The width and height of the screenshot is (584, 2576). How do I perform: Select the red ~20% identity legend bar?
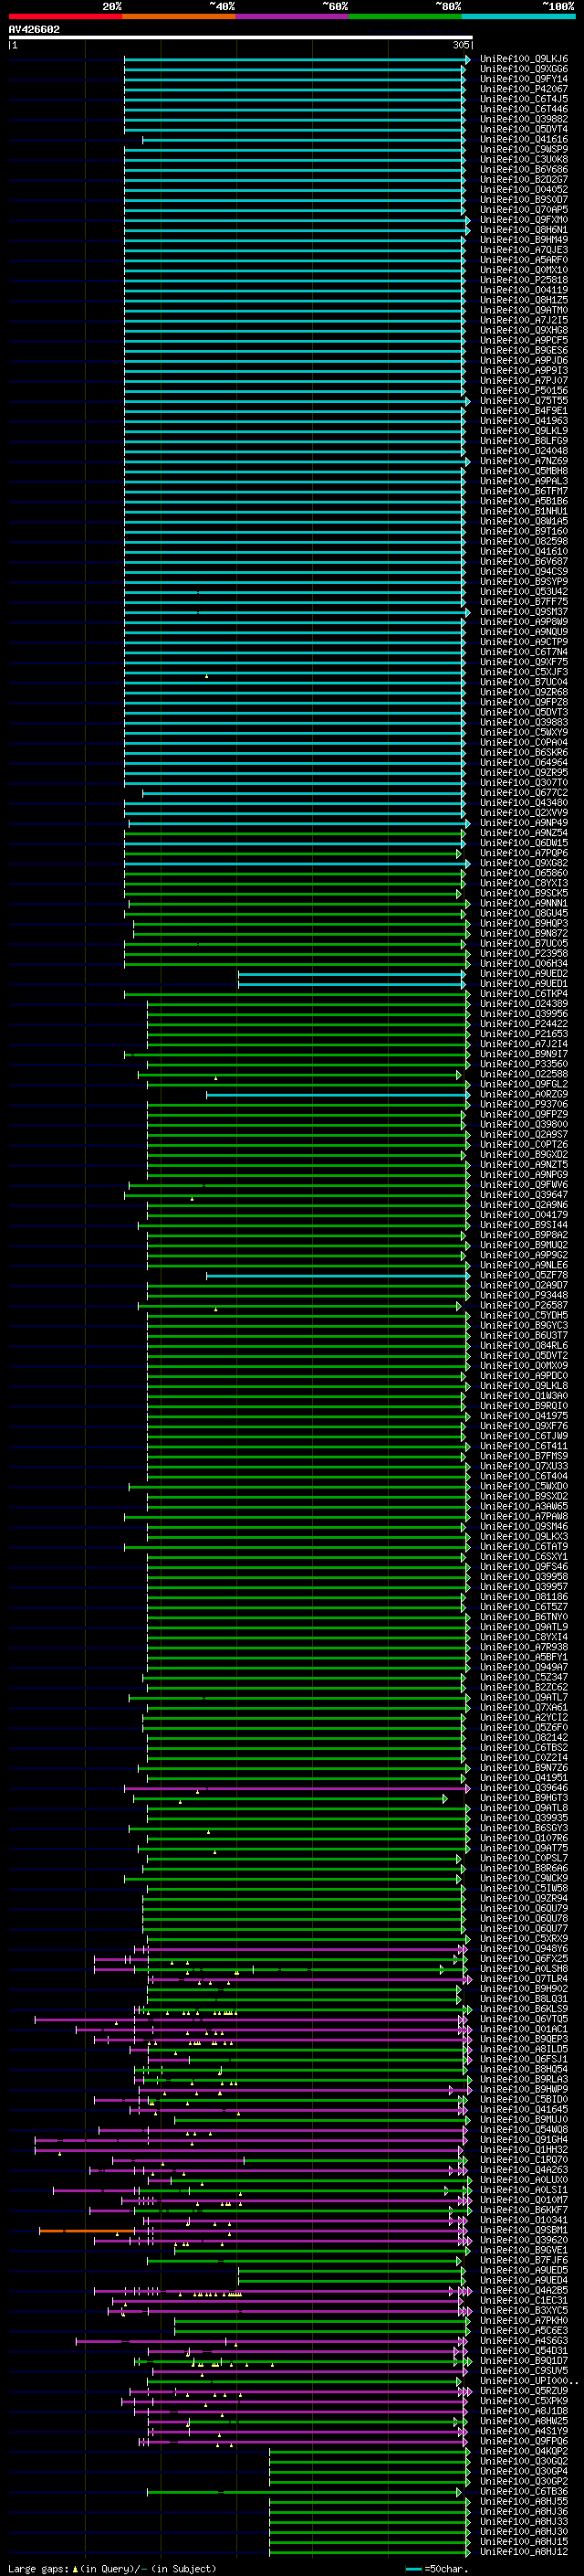65,16
